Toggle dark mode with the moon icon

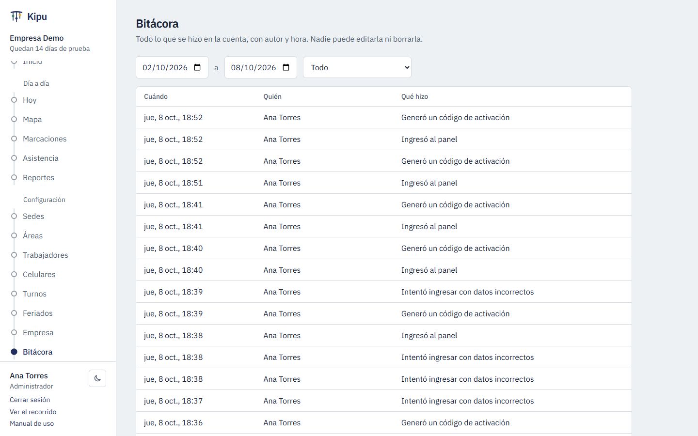point(97,378)
